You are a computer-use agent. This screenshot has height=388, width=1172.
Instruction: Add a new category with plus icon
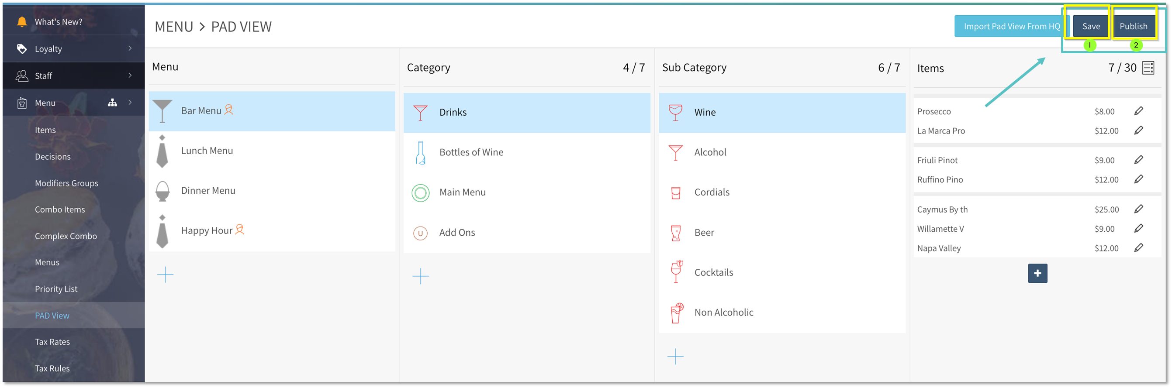point(420,276)
